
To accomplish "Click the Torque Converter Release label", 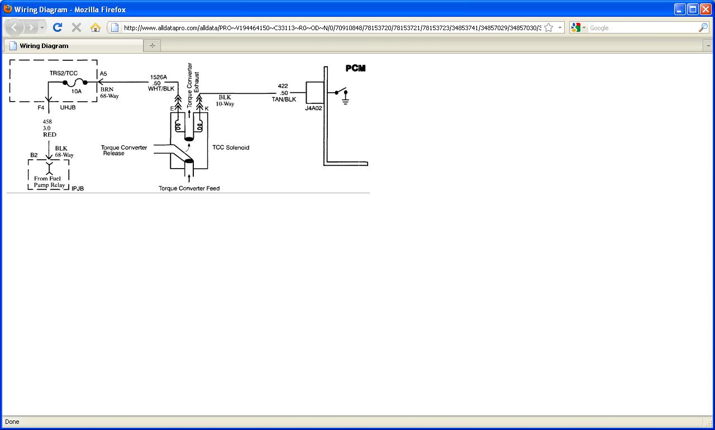I will point(124,150).
